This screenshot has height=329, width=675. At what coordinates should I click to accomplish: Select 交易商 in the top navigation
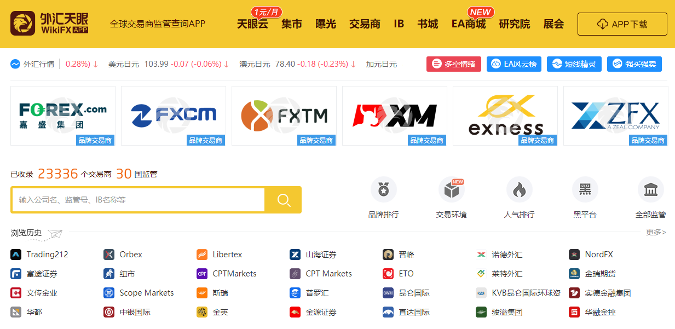[x=365, y=24]
